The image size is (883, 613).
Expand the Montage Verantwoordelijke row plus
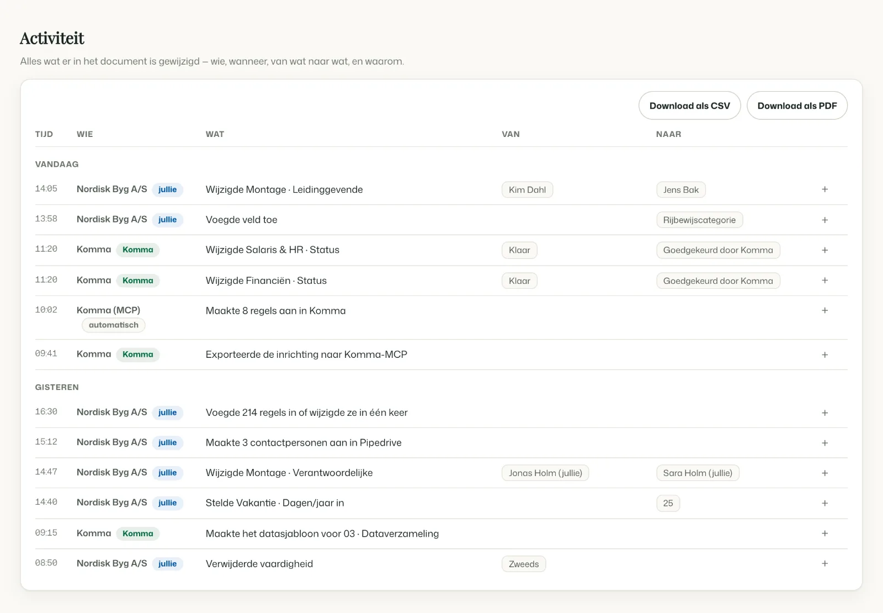click(x=825, y=473)
